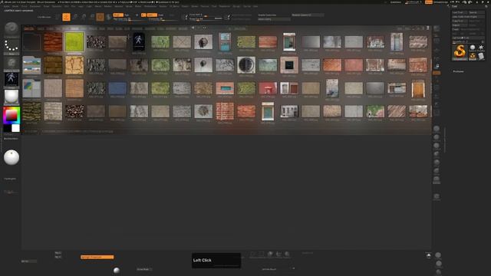Select the large golden SimpleBrush tool thumbnail
The image size is (491, 276).
pyautogui.click(x=460, y=51)
